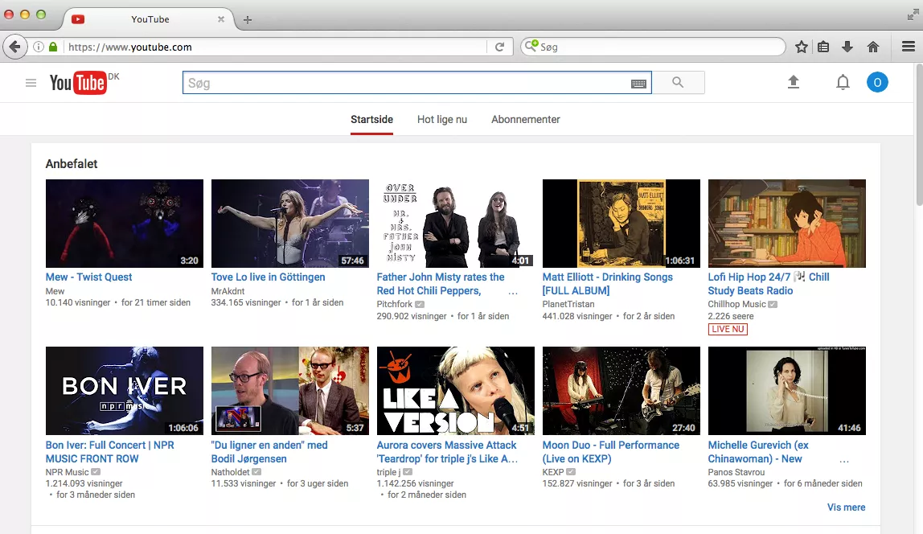
Task: Bookmark the page with the star icon
Action: click(x=801, y=46)
